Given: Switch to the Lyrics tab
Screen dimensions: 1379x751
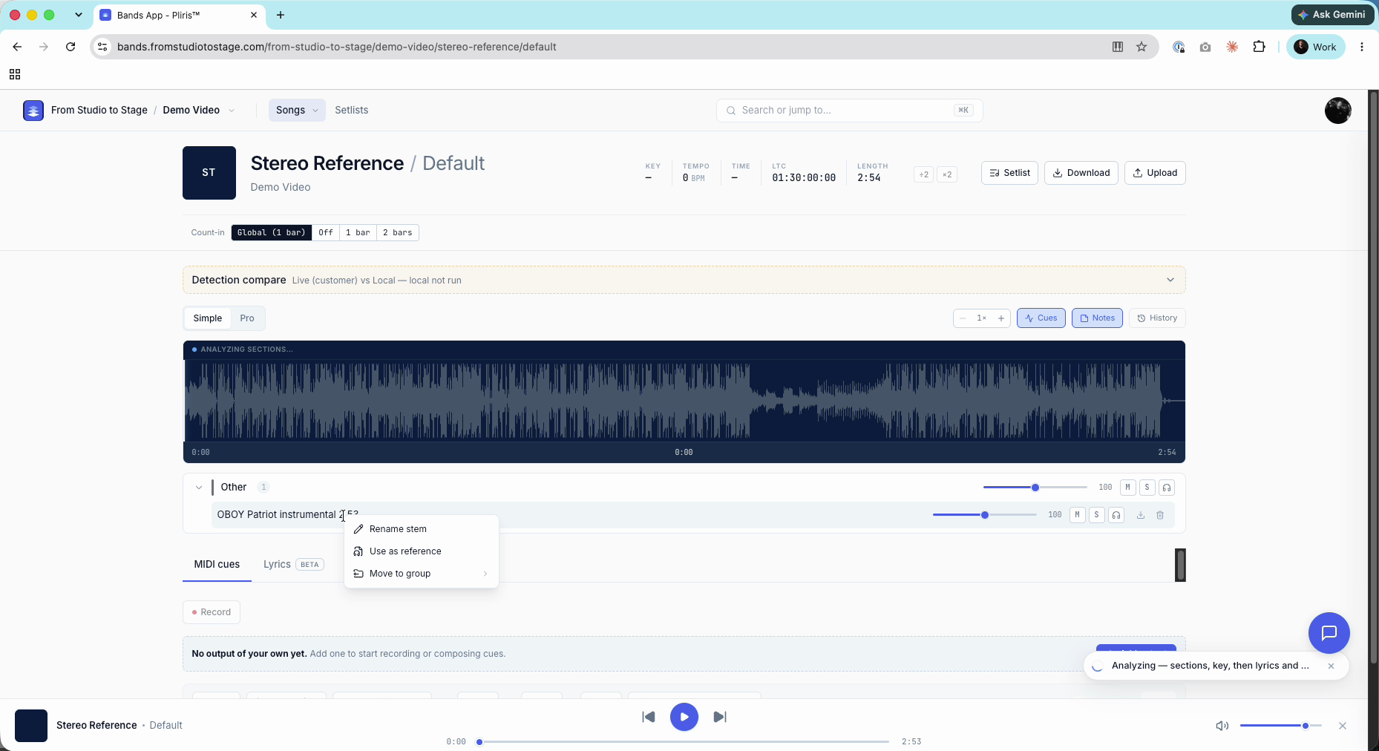Looking at the screenshot, I should (x=294, y=565).
